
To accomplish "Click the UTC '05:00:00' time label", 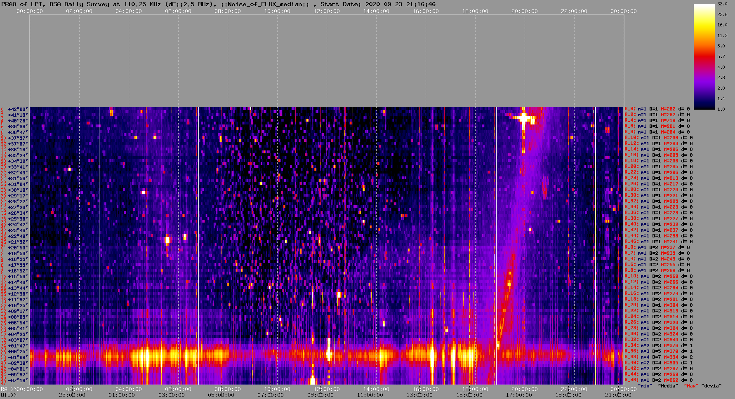I will [x=221, y=395].
